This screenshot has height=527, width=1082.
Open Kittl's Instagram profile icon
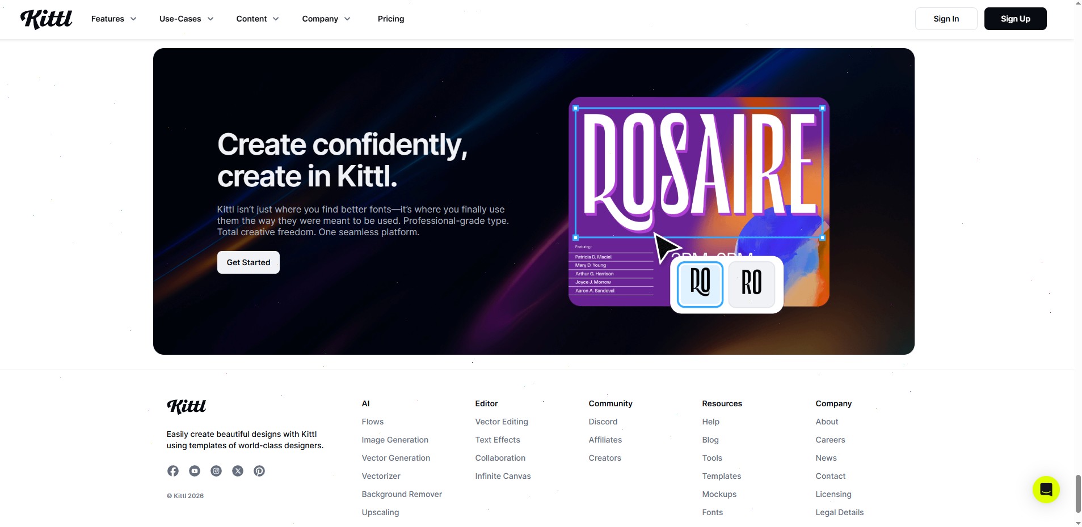pyautogui.click(x=216, y=471)
